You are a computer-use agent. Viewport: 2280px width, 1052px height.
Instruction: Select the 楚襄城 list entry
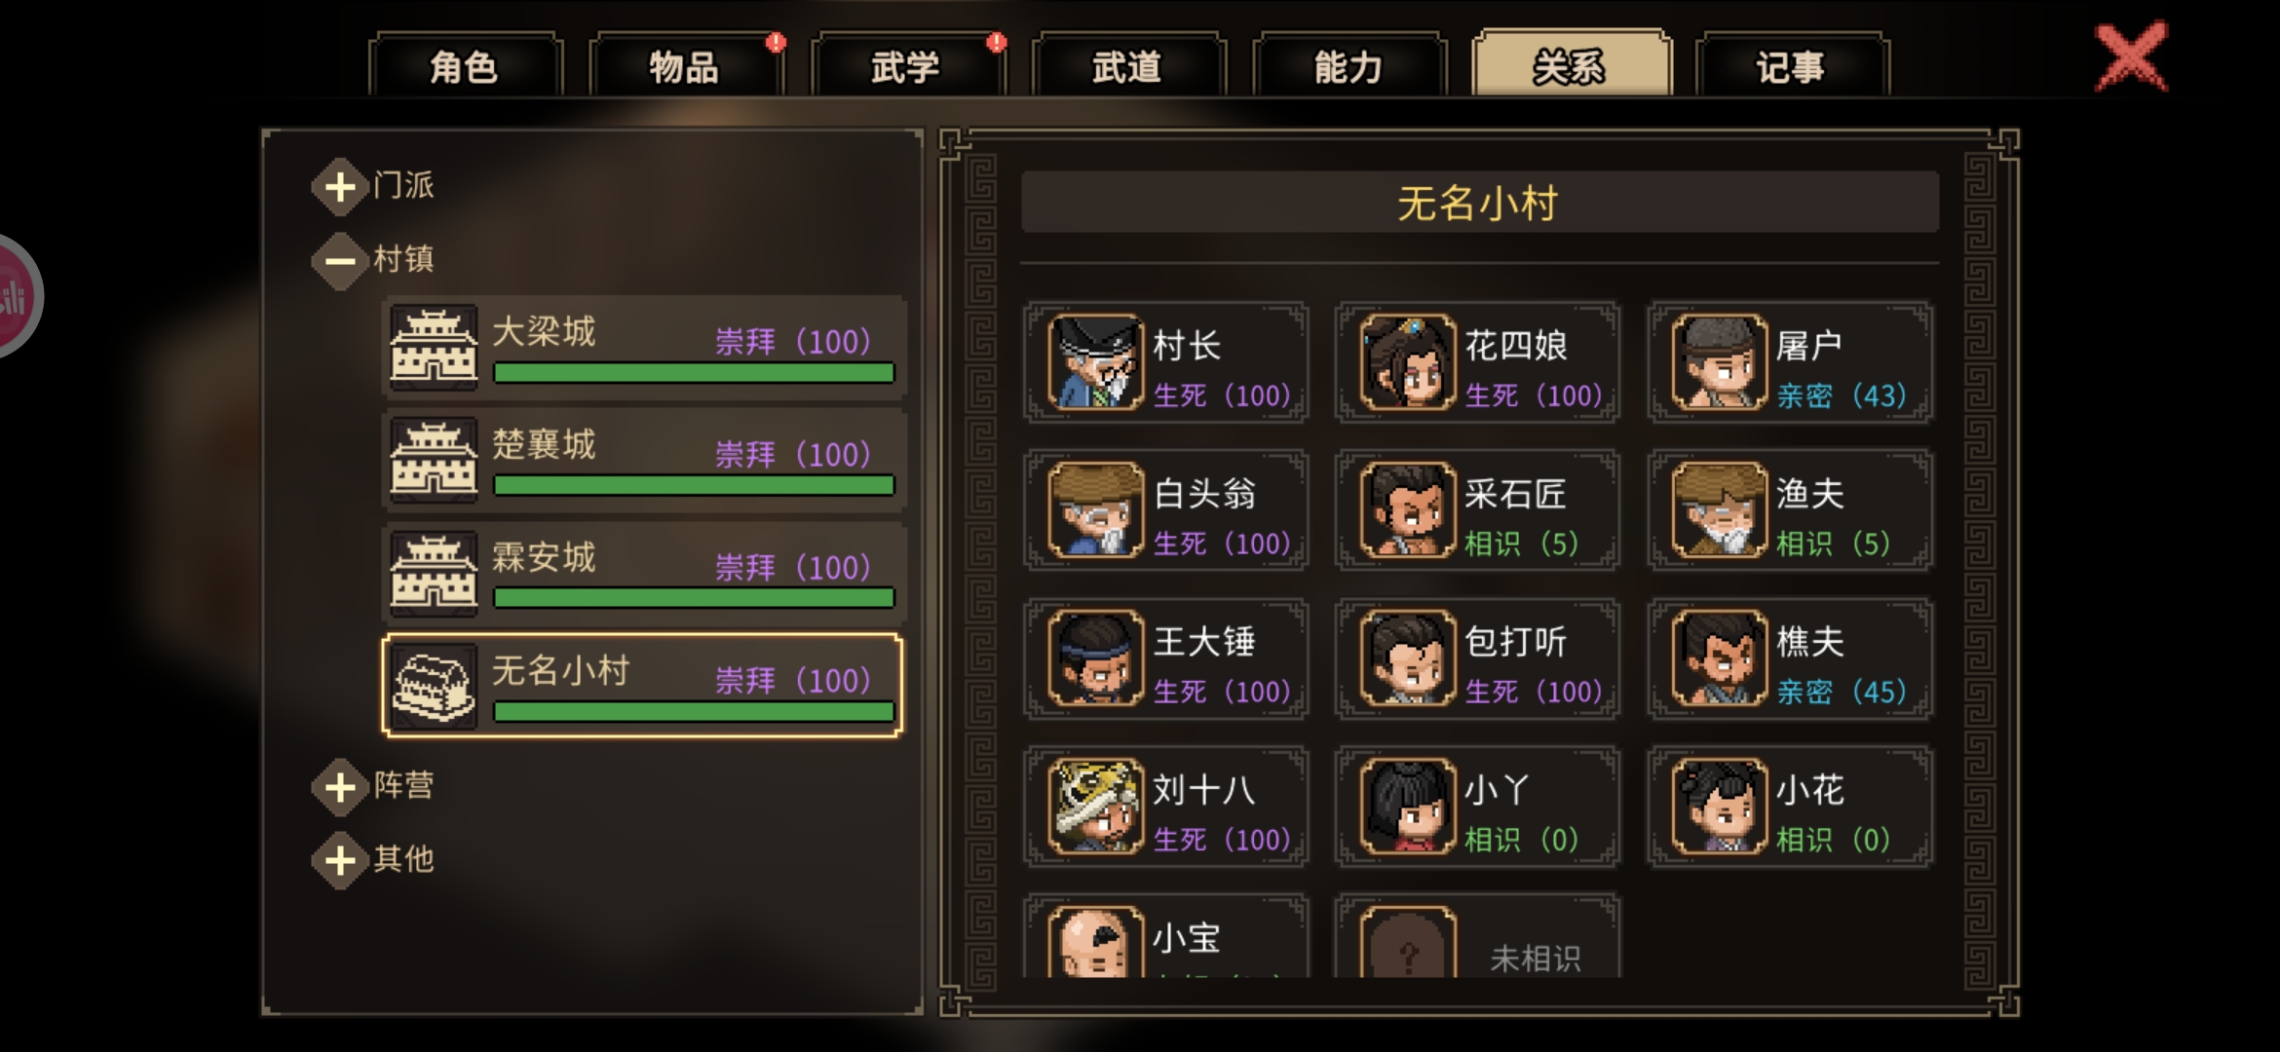643,460
